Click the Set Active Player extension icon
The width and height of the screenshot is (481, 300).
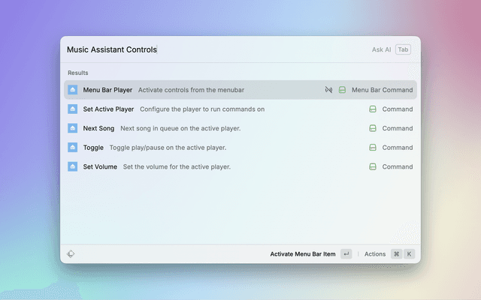pos(73,109)
